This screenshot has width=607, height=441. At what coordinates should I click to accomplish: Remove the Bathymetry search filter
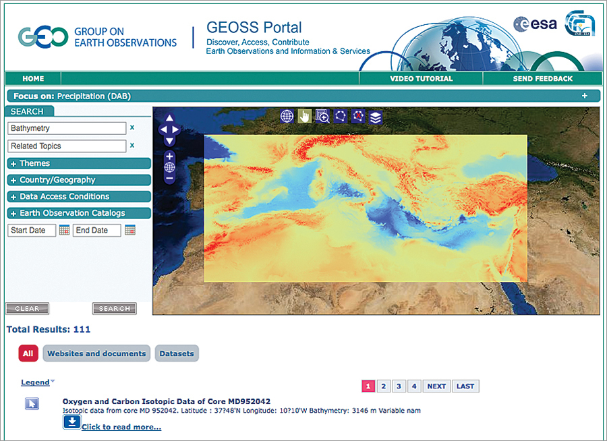132,128
